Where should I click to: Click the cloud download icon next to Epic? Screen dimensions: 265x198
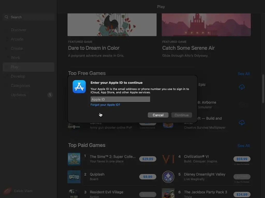(242, 87)
